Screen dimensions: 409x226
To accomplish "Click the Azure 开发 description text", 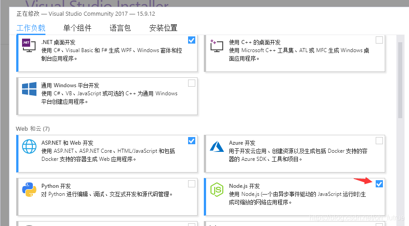I will coord(298,155).
